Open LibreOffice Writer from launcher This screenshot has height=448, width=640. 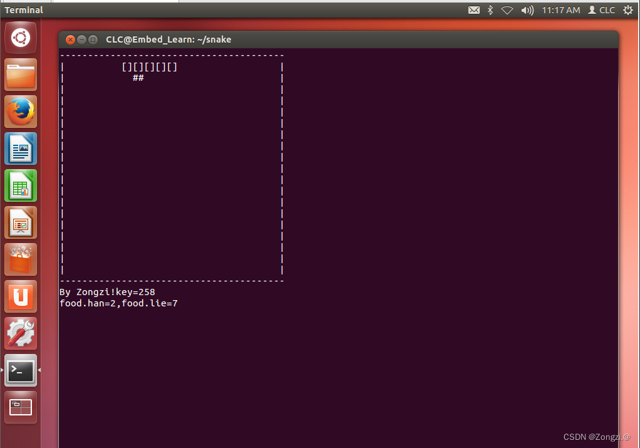[21, 148]
